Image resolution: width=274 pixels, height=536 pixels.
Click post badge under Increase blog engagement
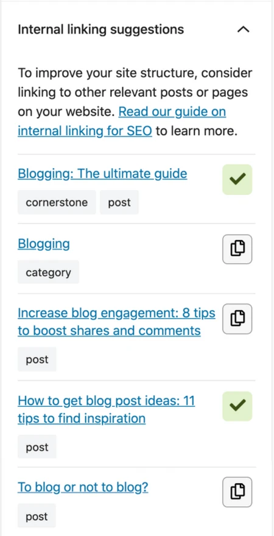37,359
